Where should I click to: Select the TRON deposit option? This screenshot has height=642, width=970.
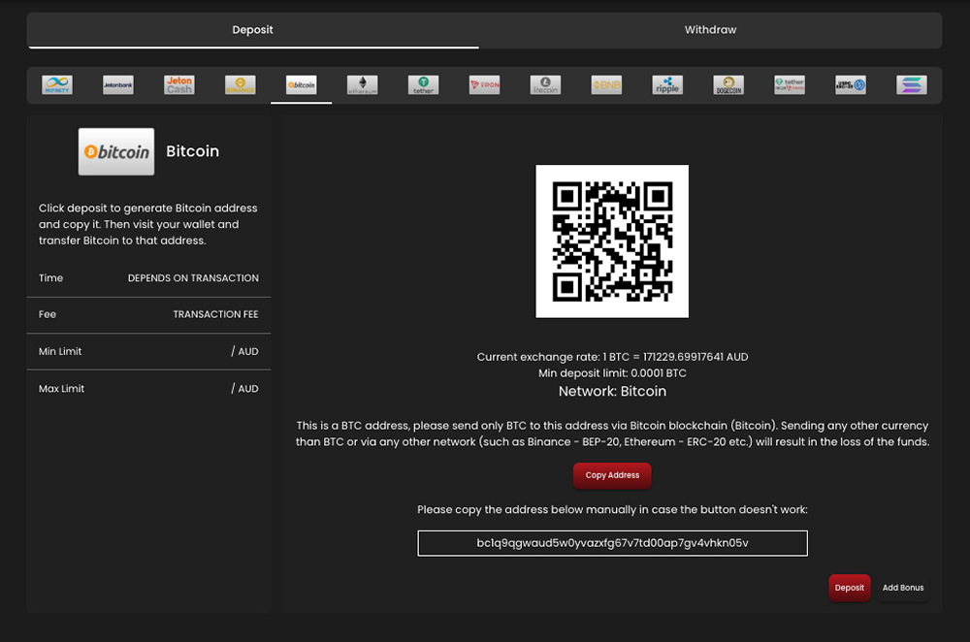[484, 84]
